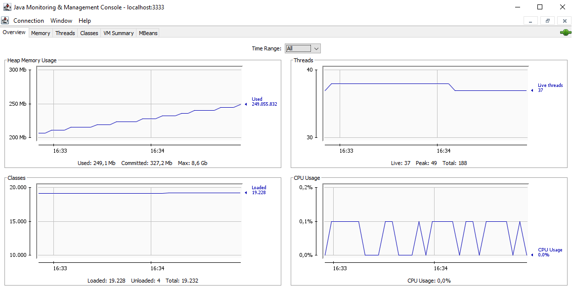Minimize the JConsole main window
This screenshot has height=290, width=572.
pos(519,7)
